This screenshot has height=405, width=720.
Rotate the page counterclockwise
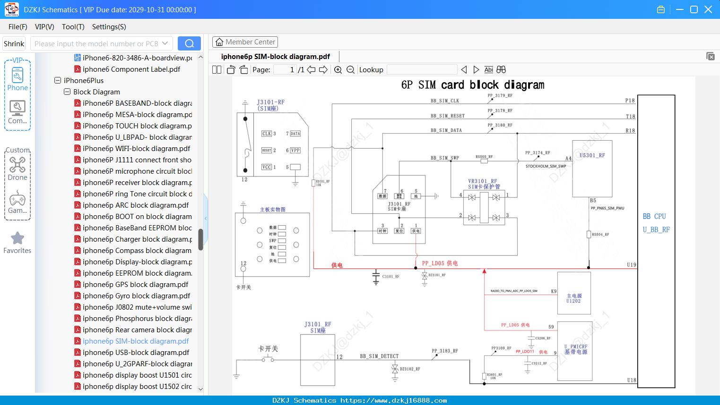231,70
